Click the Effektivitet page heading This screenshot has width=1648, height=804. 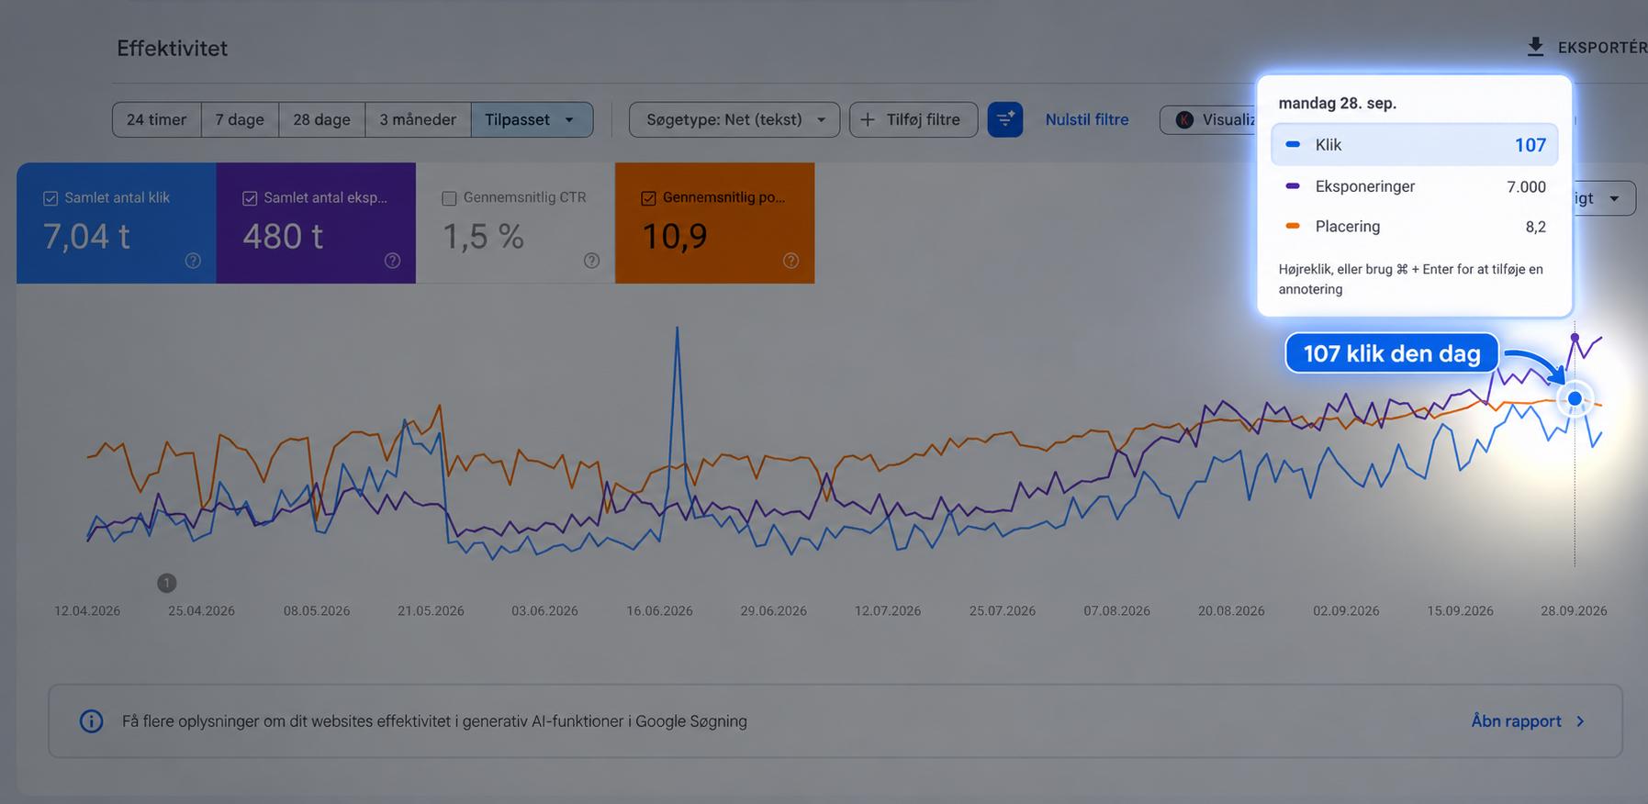coord(173,49)
